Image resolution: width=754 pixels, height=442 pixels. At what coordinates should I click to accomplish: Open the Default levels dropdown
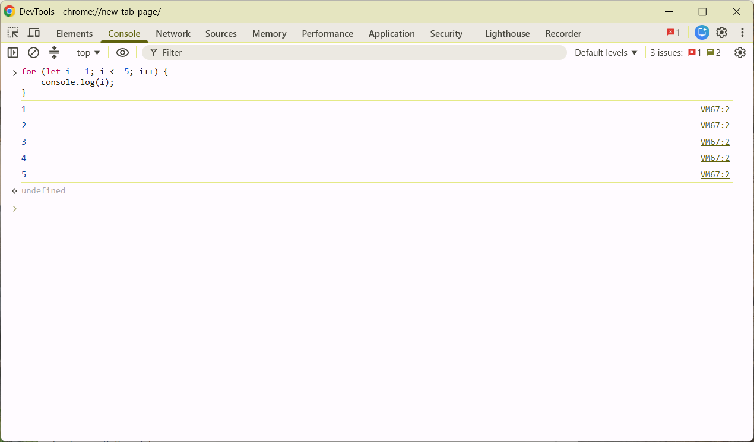coord(606,52)
